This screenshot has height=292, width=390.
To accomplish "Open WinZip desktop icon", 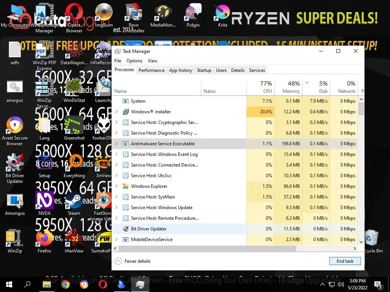I will click(x=15, y=241).
